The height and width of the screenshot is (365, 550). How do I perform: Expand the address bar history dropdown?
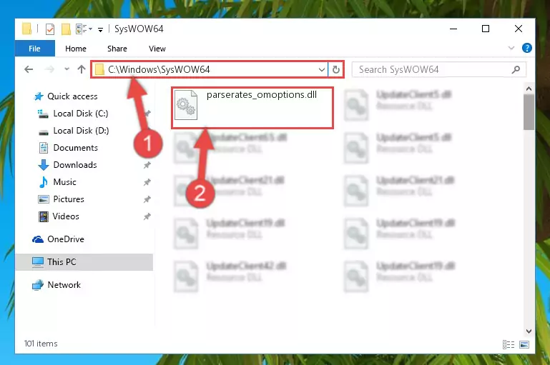pos(322,70)
